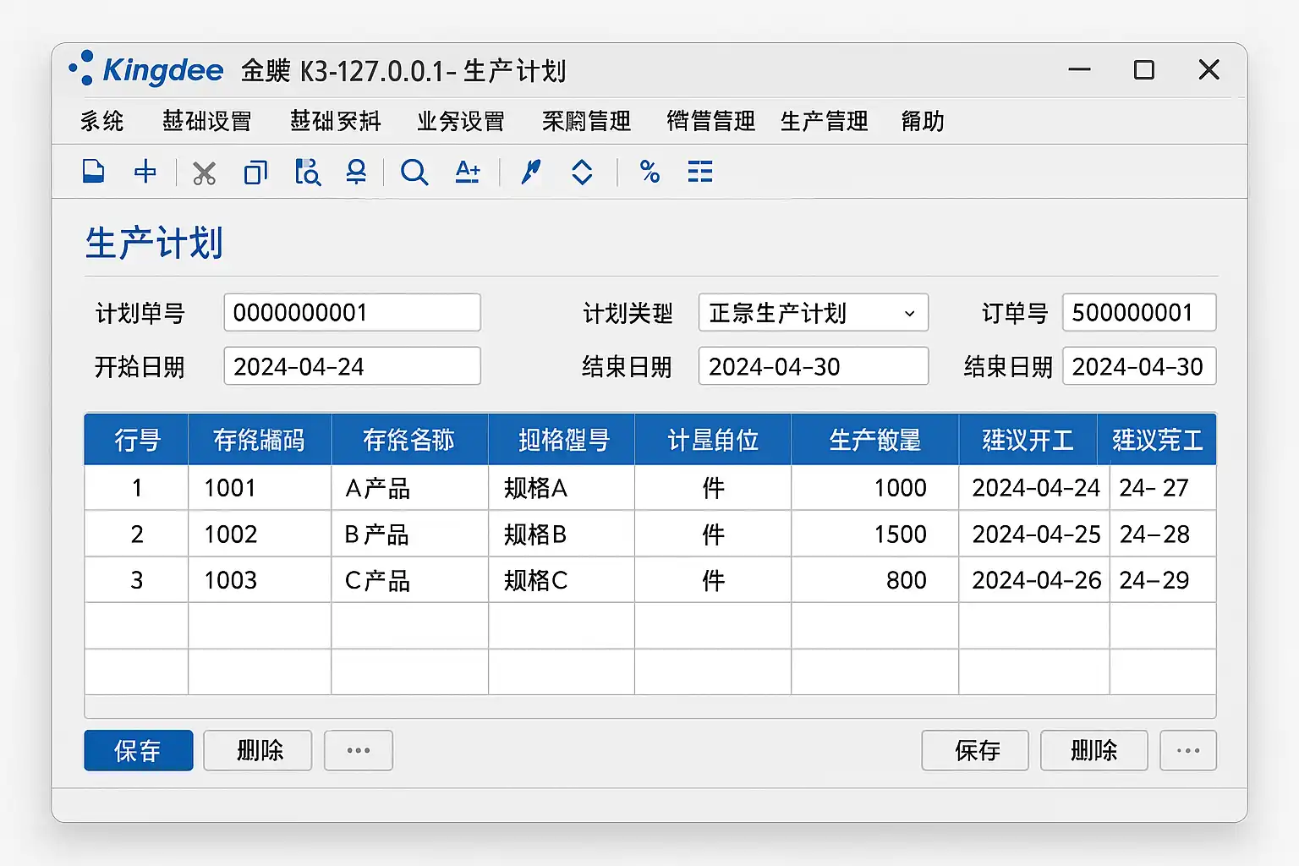This screenshot has width=1299, height=866.
Task: Select the scissors cut icon
Action: coord(204,173)
